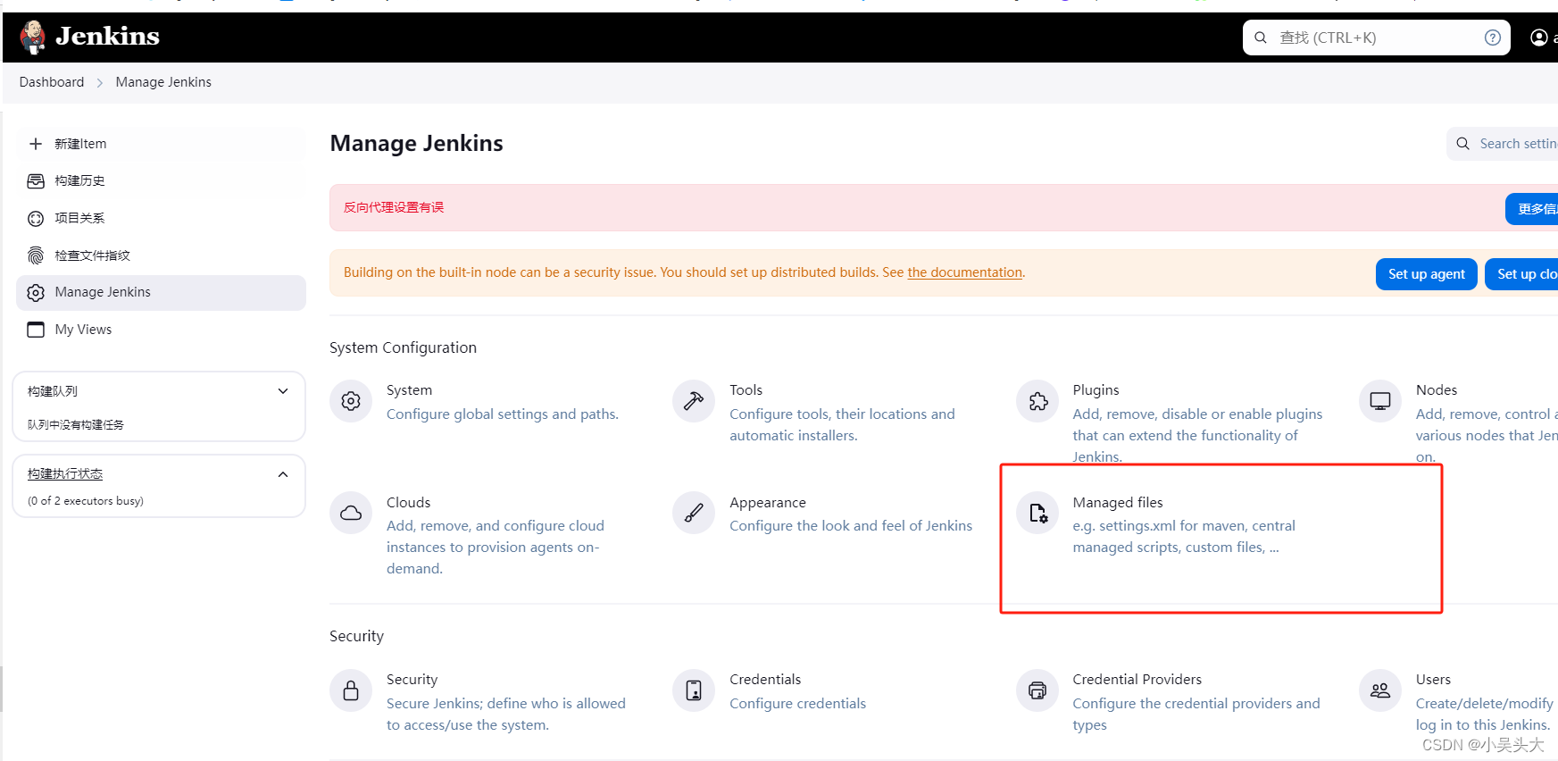Click the My Views window icon
1558x761 pixels.
[36, 330]
